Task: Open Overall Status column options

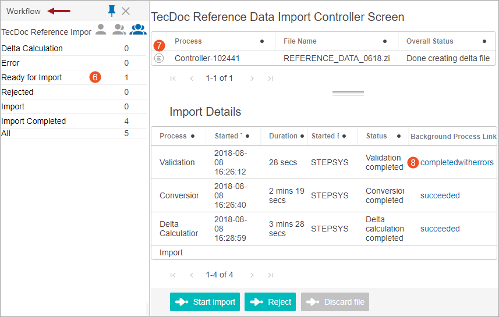Action: (484, 41)
